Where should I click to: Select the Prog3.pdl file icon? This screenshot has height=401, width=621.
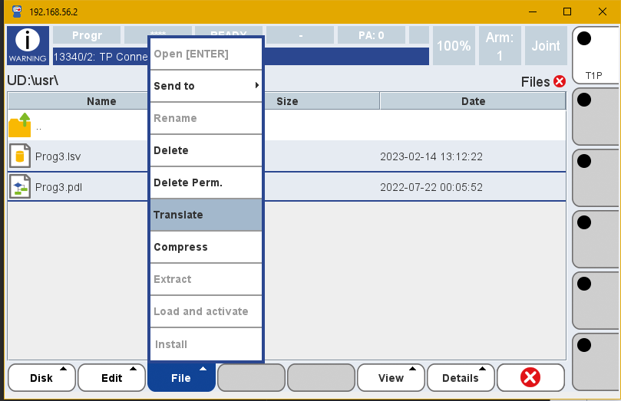pos(20,187)
